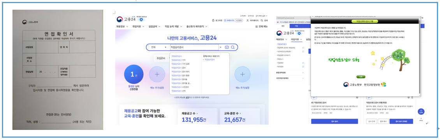Click the green 시작 button in the popup
Screen dimensions: 440x140
click(361, 76)
